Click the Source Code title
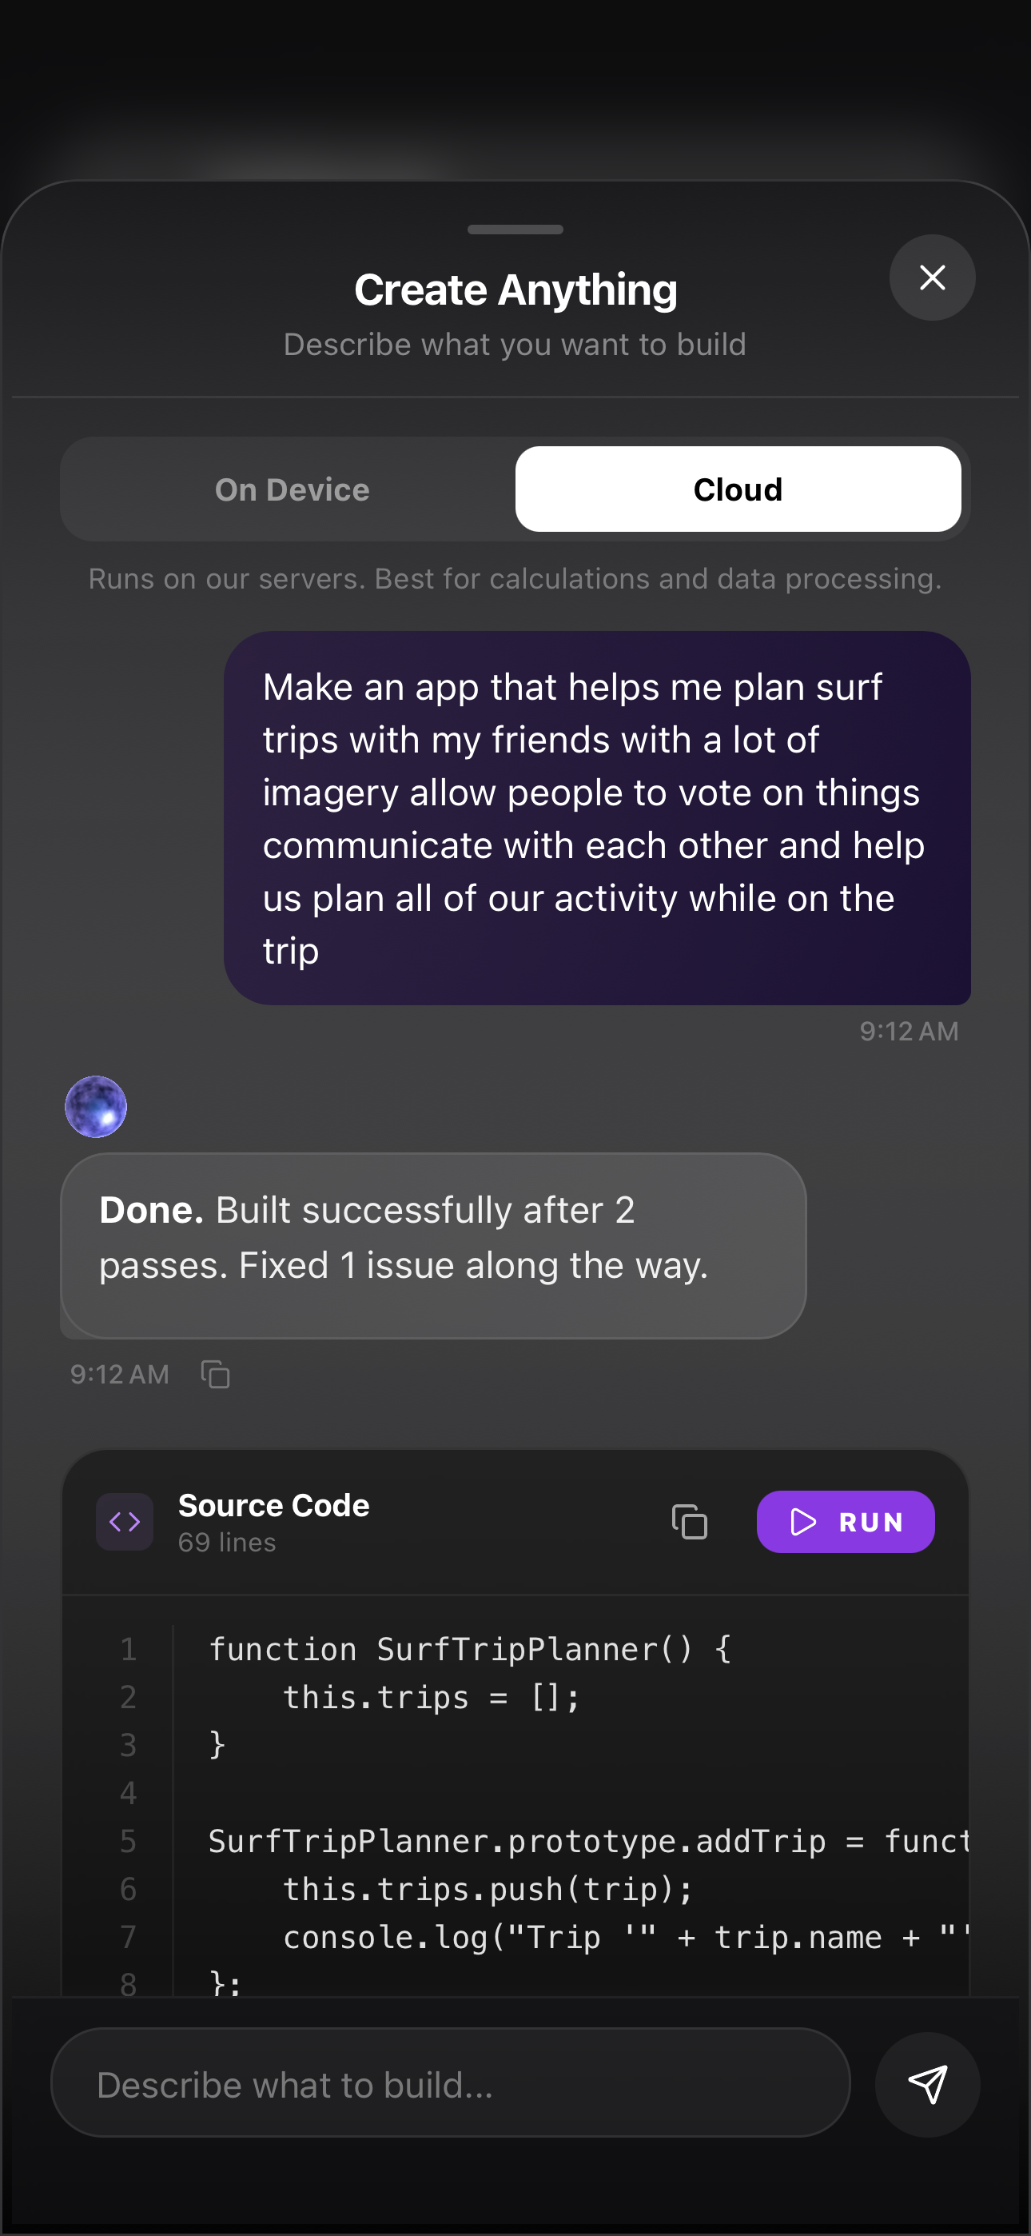Image resolution: width=1031 pixels, height=2236 pixels. 274,1505
